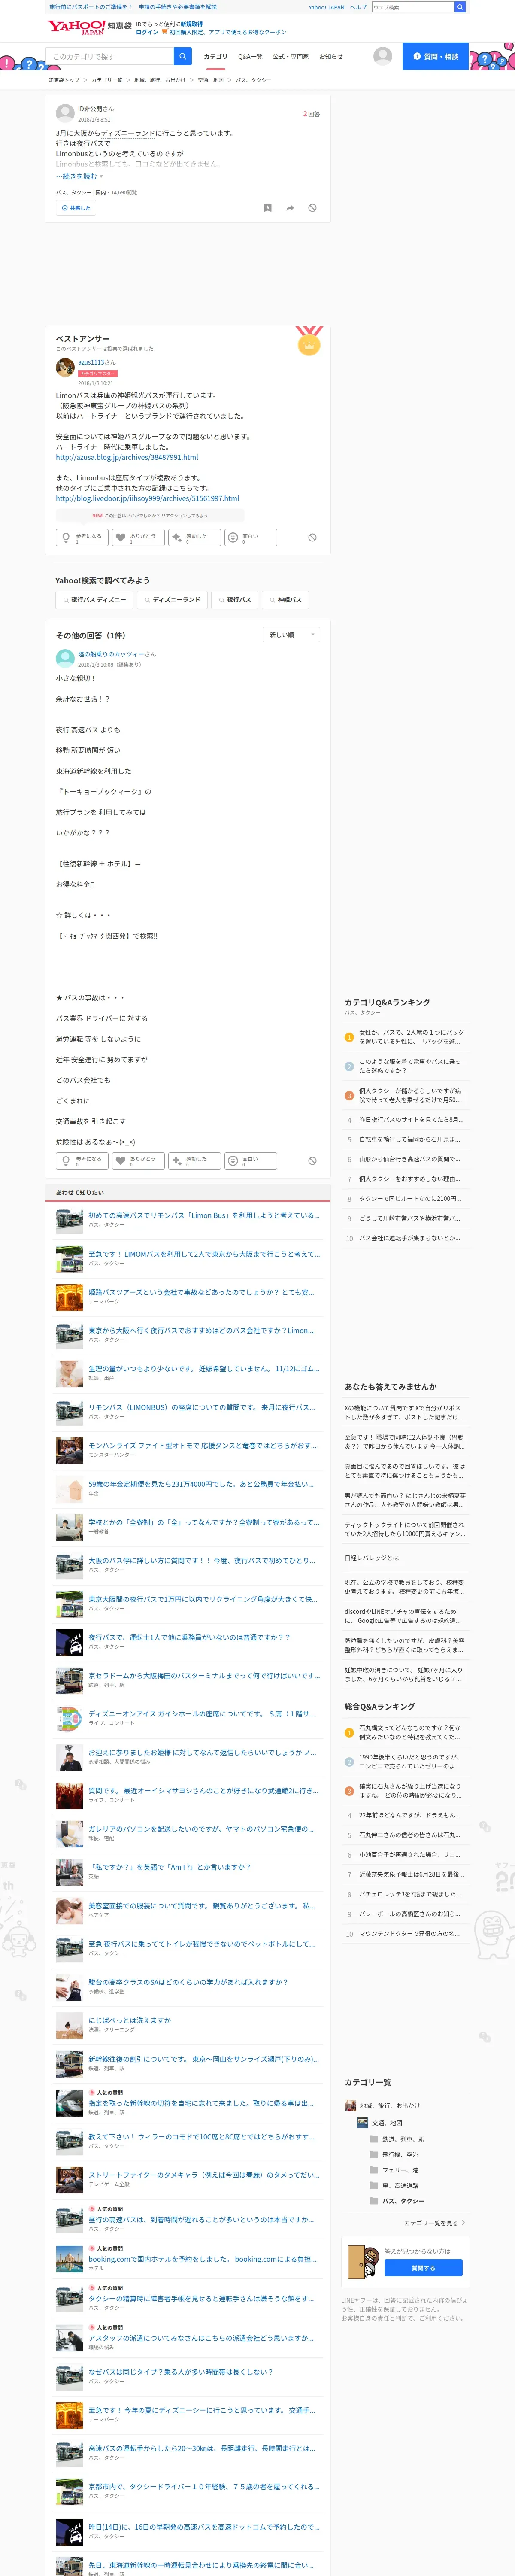Image resolution: width=515 pixels, height=2576 pixels.
Task: Select フェリー、港 in category tree
Action: click(x=400, y=2170)
